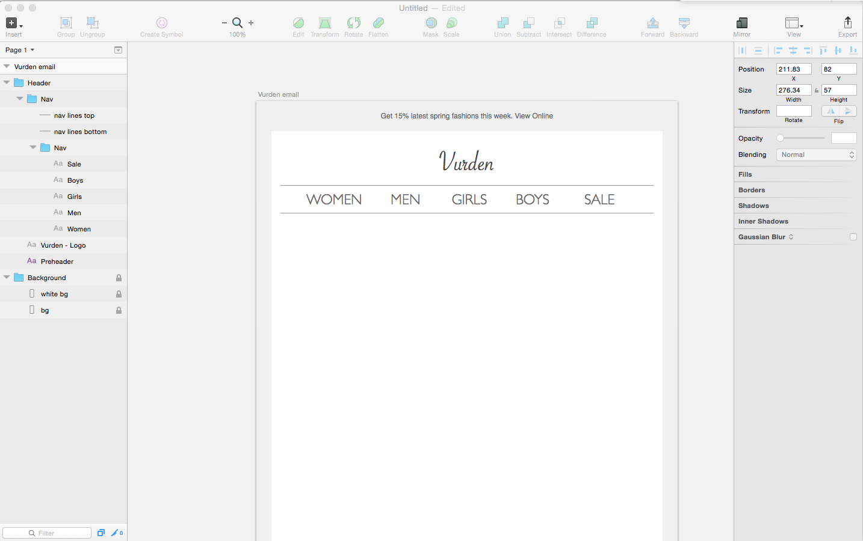Select the Mask tool icon

pyautogui.click(x=431, y=23)
